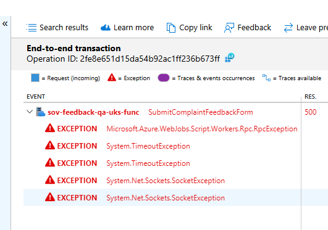Select sov-feedback-qa-uks-func request name
Image resolution: width=328 pixels, height=230 pixels.
click(93, 112)
